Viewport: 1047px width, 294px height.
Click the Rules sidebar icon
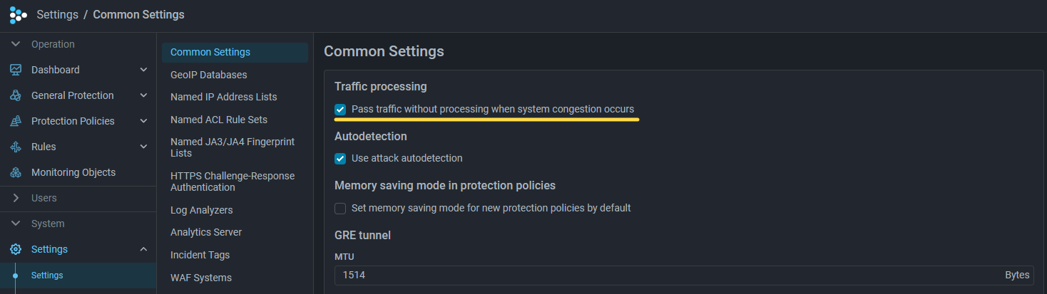pyautogui.click(x=16, y=147)
